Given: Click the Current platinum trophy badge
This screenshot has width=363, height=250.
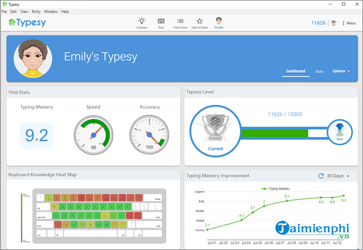Looking at the screenshot, I should click(x=215, y=131).
